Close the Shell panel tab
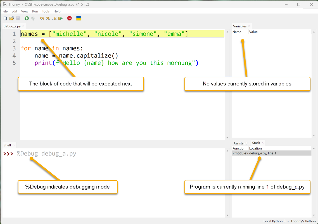318x224 pixels. pyautogui.click(x=14, y=145)
